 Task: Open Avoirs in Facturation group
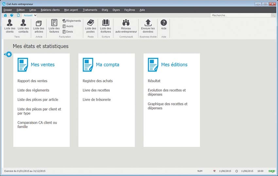coord(68,26)
